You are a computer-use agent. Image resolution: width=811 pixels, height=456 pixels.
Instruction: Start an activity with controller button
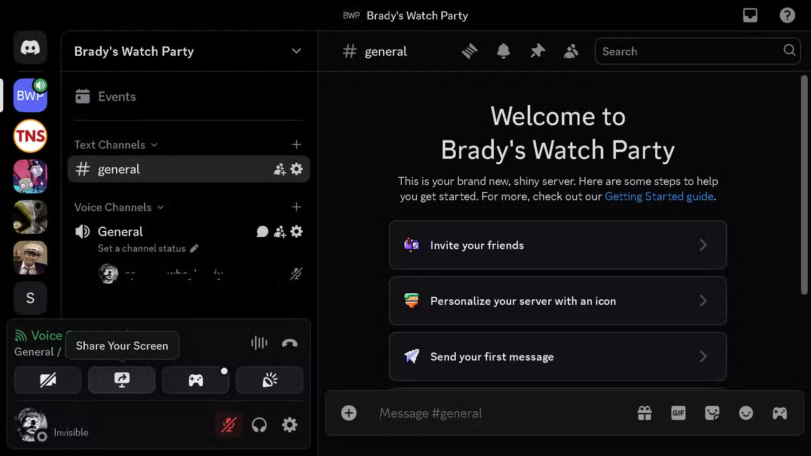pos(196,380)
